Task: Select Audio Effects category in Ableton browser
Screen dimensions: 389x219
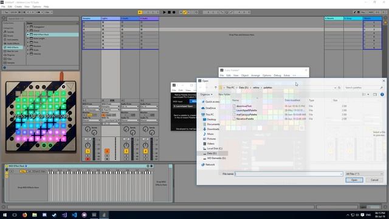Action: tap(13, 43)
